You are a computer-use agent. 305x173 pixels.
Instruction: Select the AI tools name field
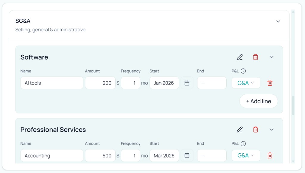coord(52,83)
